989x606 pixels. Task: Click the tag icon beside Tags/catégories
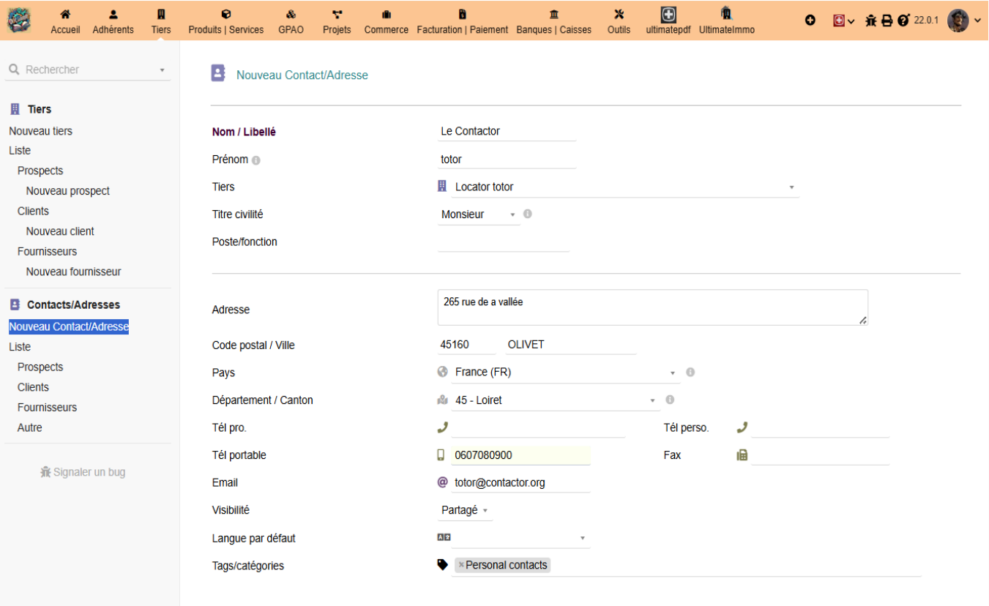[442, 565]
